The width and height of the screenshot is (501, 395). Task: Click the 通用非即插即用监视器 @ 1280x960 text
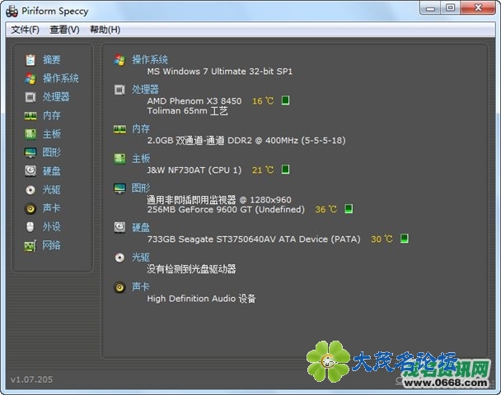219,200
